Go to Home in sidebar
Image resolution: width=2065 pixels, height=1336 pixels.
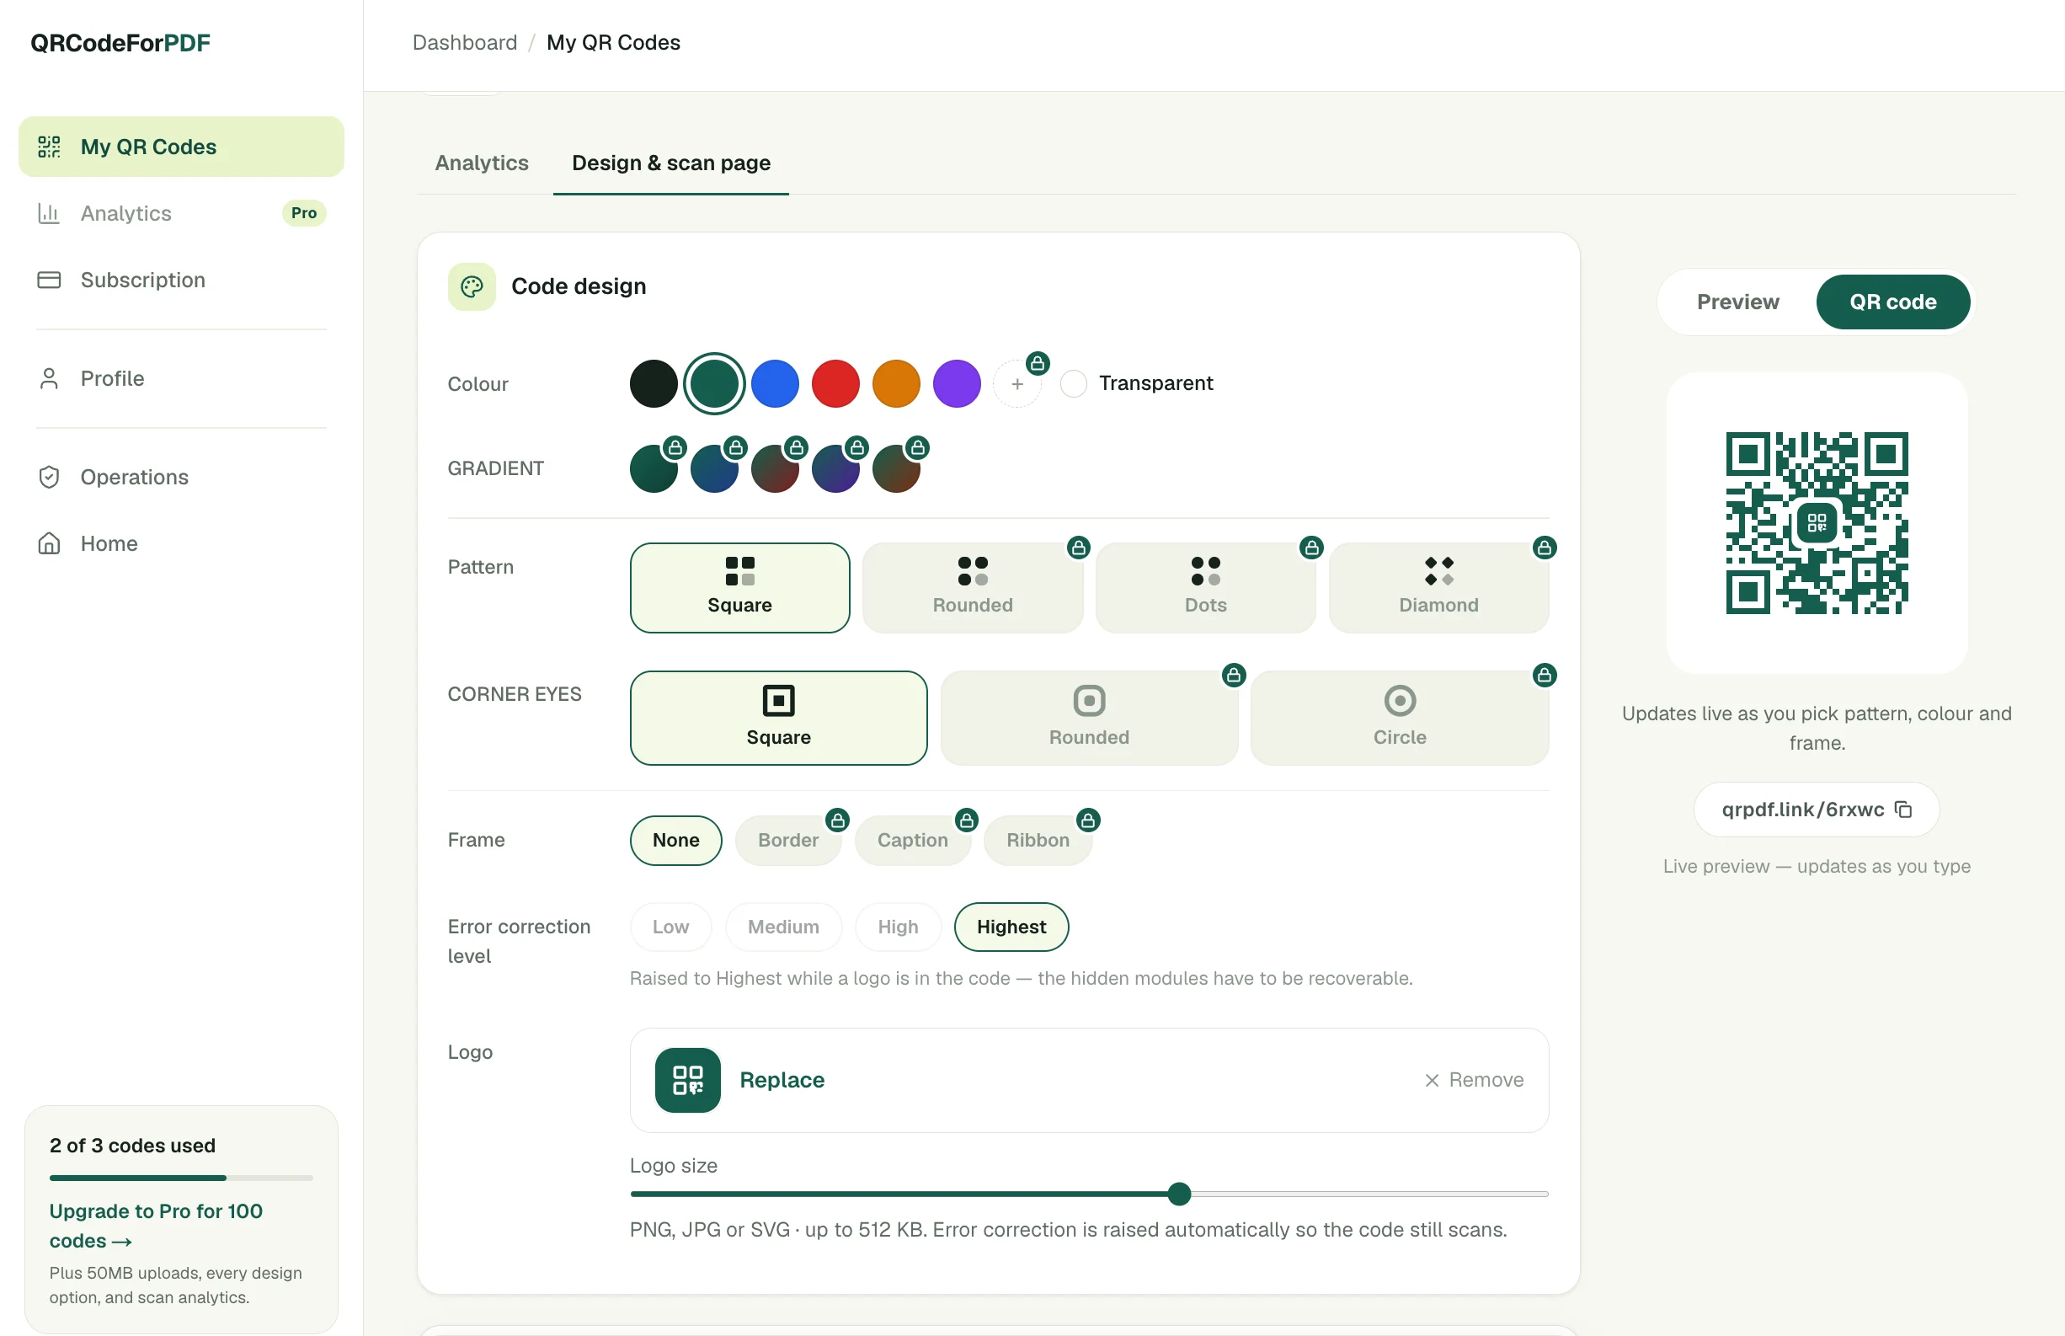[181, 543]
